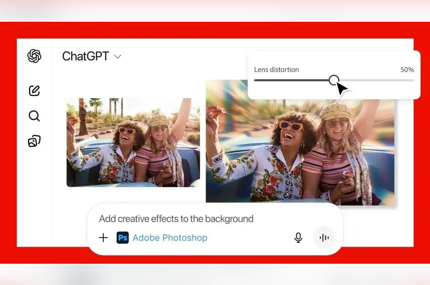
Task: Click the plus icon to attach content
Action: [103, 237]
